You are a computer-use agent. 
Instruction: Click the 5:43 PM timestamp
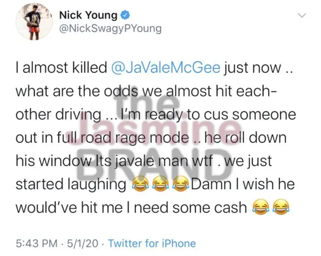point(37,243)
